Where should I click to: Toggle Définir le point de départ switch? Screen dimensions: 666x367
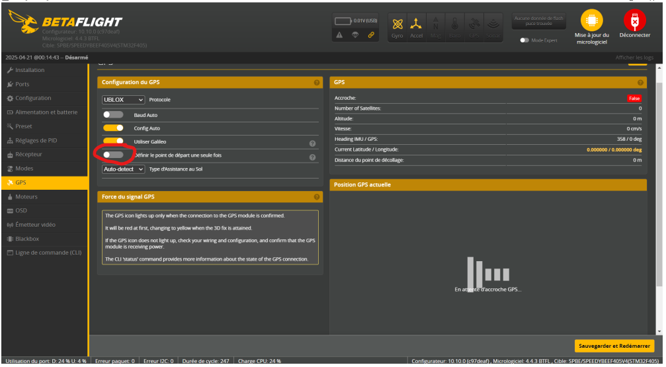click(113, 155)
